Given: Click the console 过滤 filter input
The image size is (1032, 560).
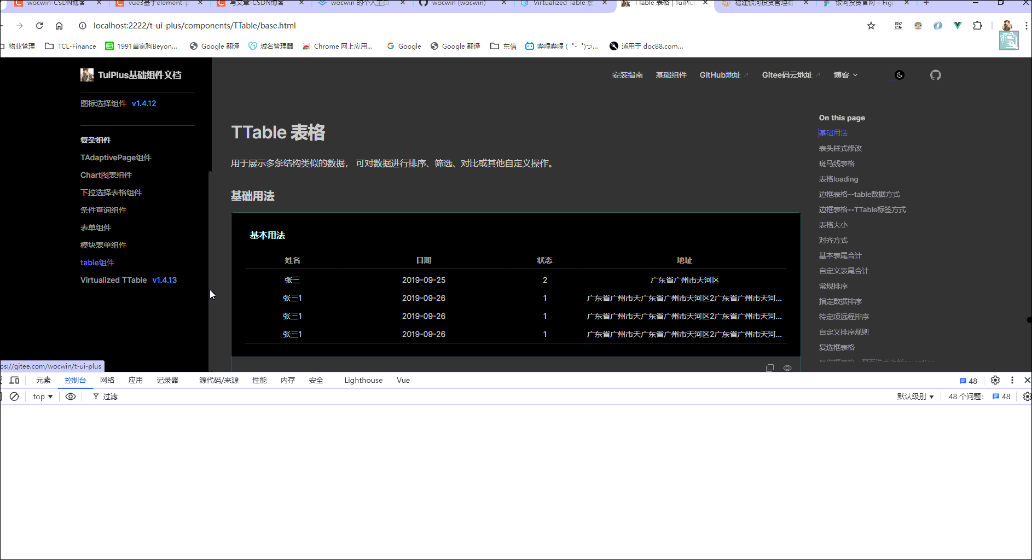Looking at the screenshot, I should (x=111, y=396).
